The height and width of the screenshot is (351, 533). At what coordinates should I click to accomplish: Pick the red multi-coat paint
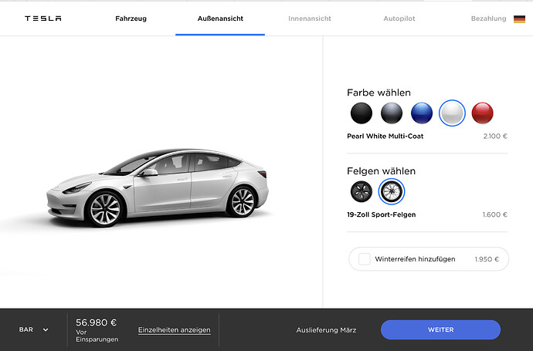point(482,113)
